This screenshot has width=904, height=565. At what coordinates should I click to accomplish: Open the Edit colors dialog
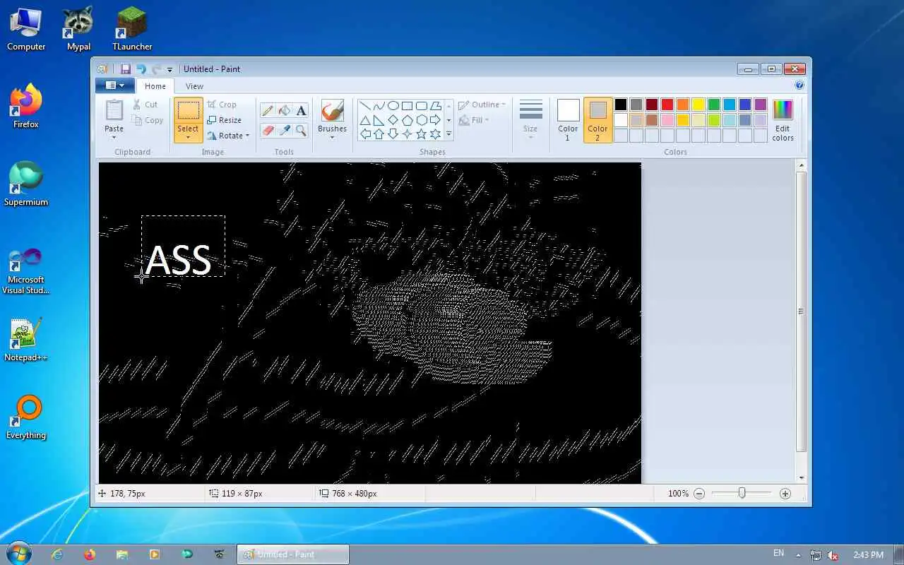click(x=783, y=120)
